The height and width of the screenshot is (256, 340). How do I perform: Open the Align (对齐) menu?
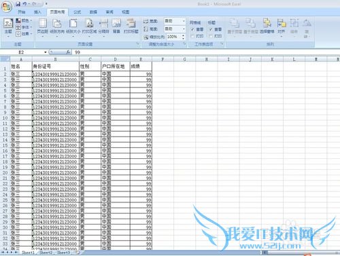282,28
